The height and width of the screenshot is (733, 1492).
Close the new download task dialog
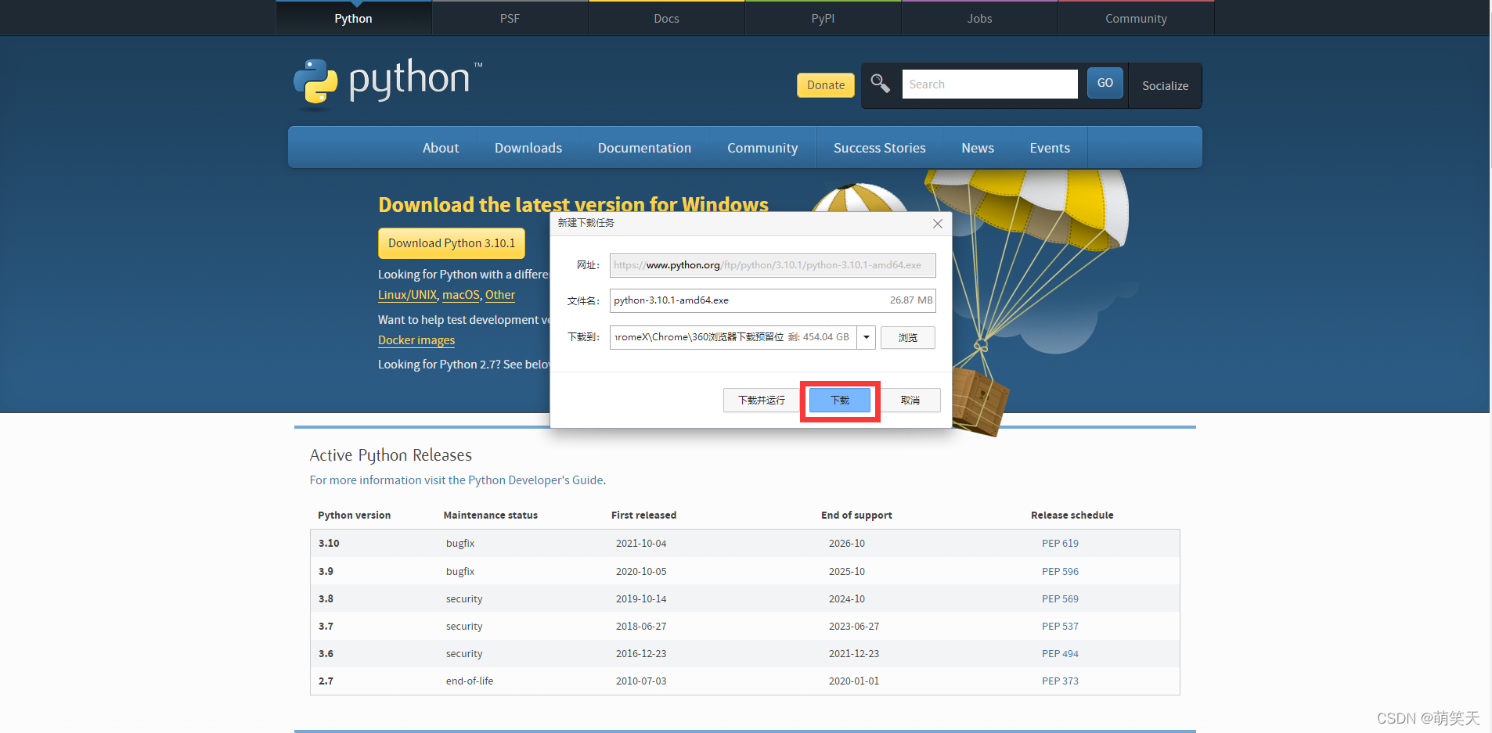[x=937, y=224]
